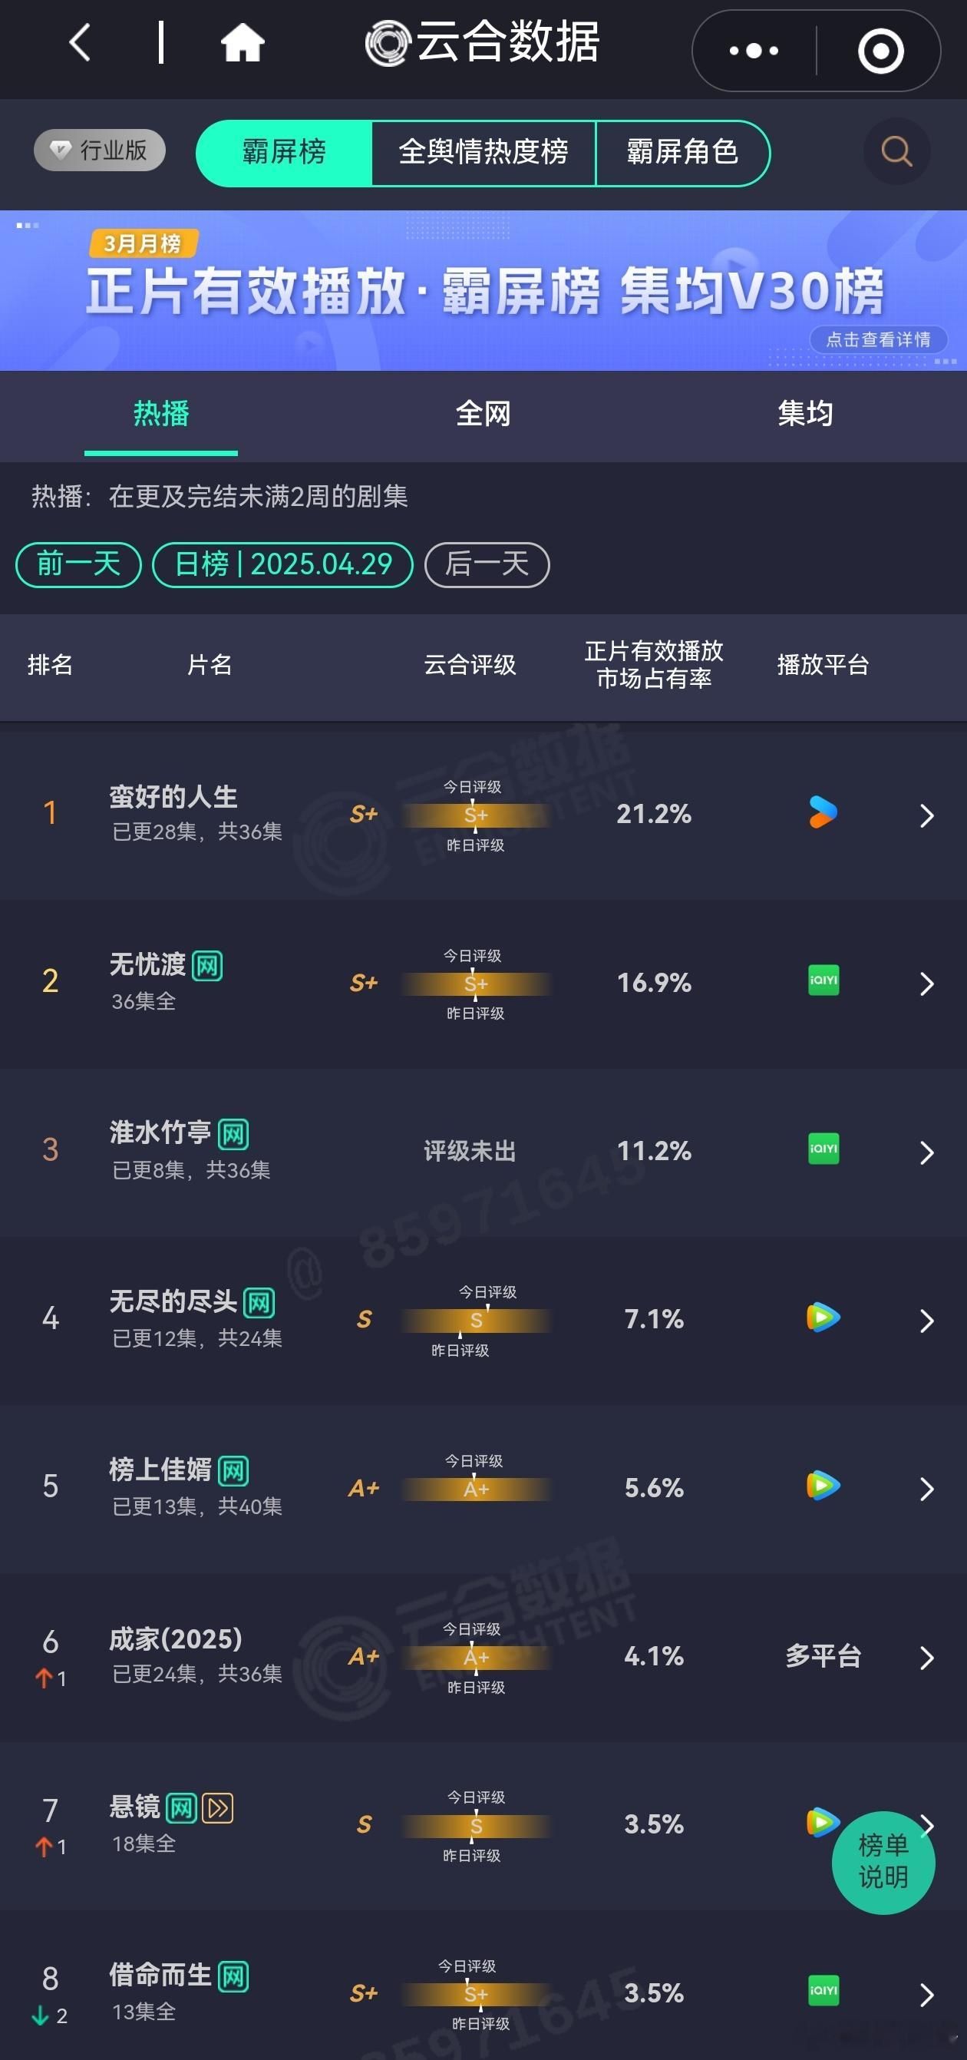
Task: Click 点击查看详情 on the banner
Action: (878, 340)
